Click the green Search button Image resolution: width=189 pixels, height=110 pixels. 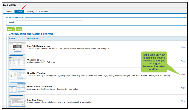[x=11, y=29]
